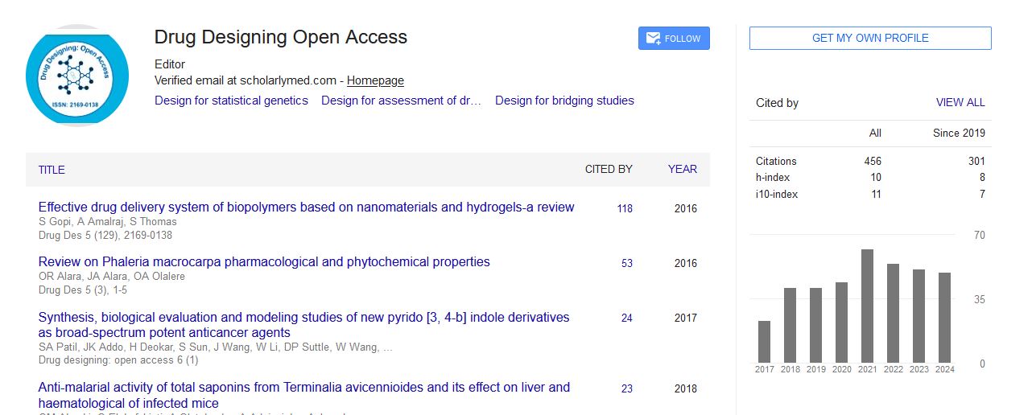Select Design for statistical genetics topic
Viewport: 1032px width, 415px height.
[x=231, y=101]
